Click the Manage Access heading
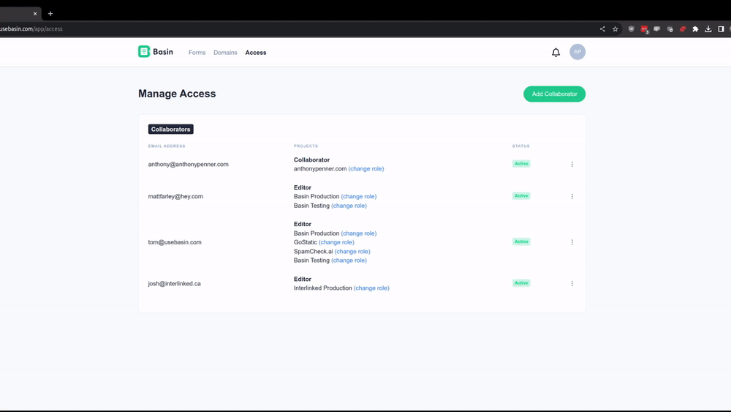 177,94
